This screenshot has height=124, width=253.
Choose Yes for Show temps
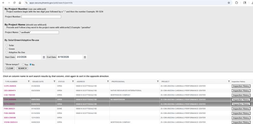[x=23, y=64]
